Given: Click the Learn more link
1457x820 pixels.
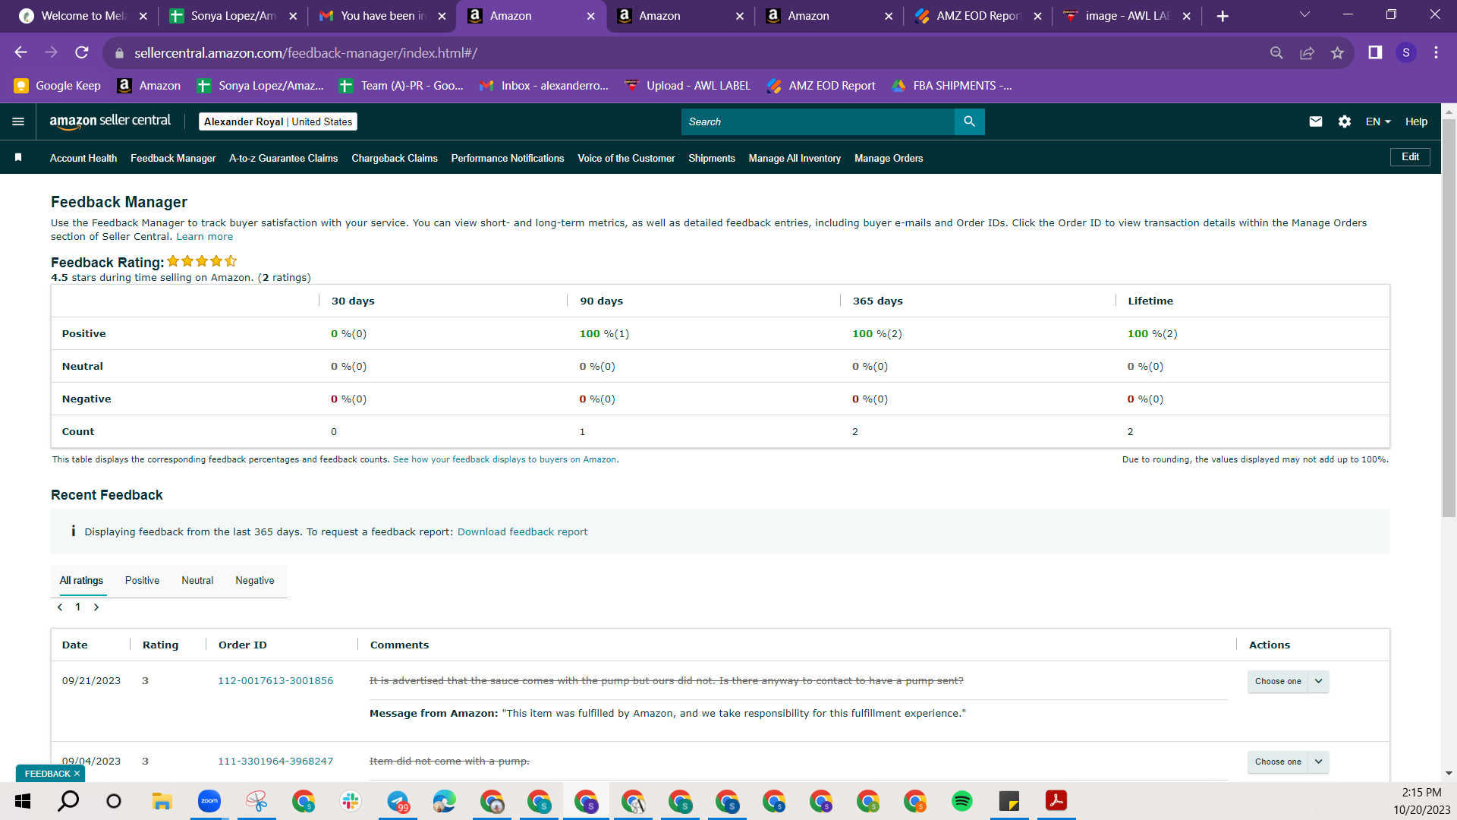Looking at the screenshot, I should pyautogui.click(x=205, y=237).
